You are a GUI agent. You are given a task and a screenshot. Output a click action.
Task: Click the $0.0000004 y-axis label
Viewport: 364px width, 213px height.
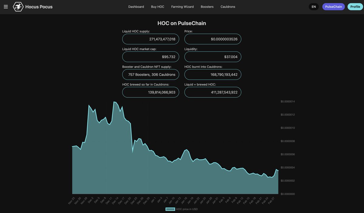coord(288,167)
